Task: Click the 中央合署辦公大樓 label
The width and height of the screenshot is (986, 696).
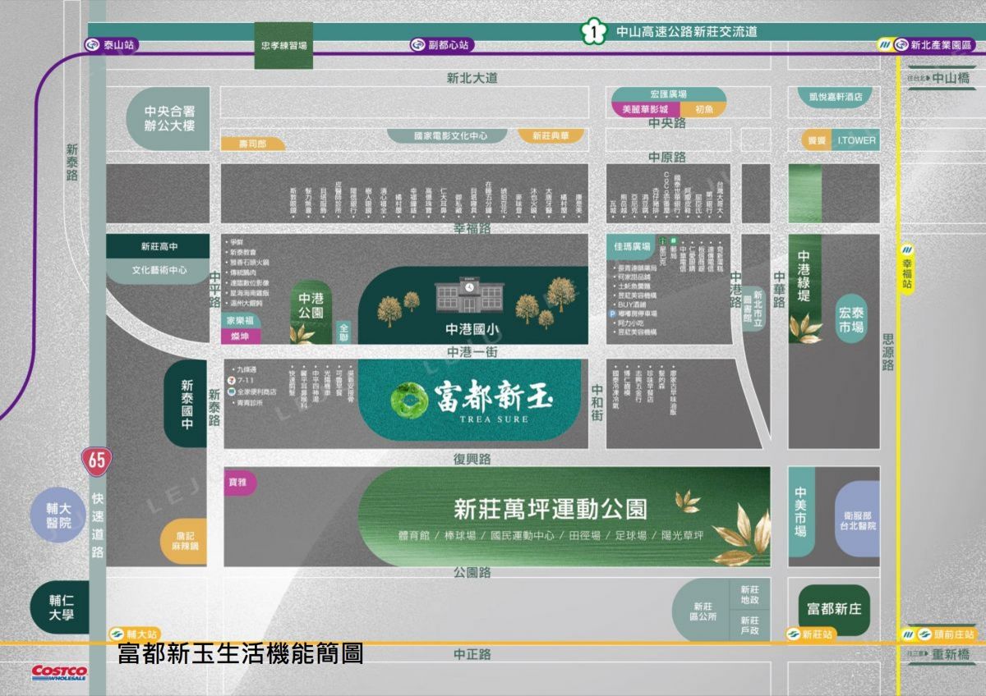Action: [x=168, y=118]
